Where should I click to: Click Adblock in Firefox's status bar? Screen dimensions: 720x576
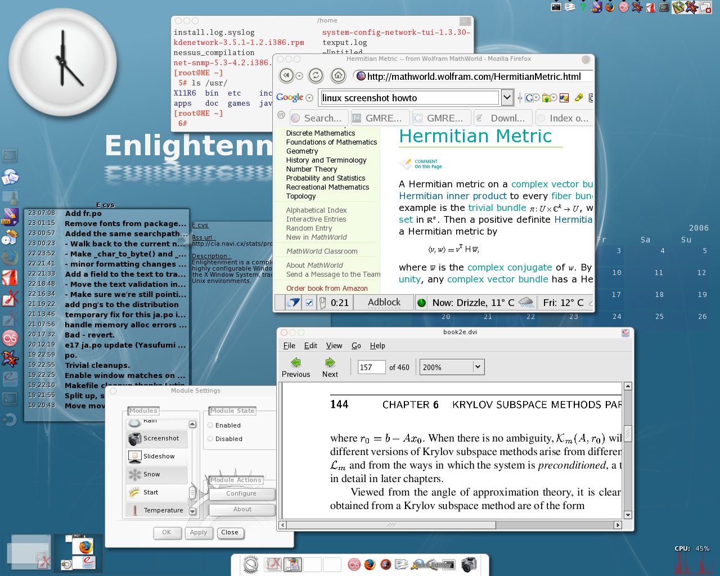[384, 302]
